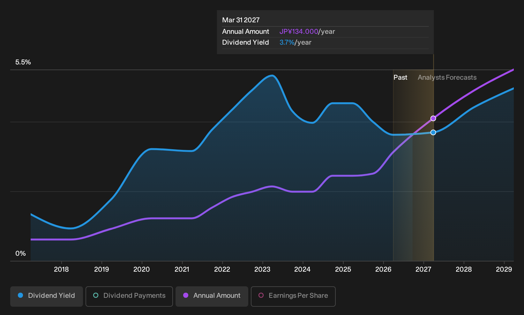Click the purple Annual Amount legend dot
The image size is (524, 315).
(x=186, y=295)
